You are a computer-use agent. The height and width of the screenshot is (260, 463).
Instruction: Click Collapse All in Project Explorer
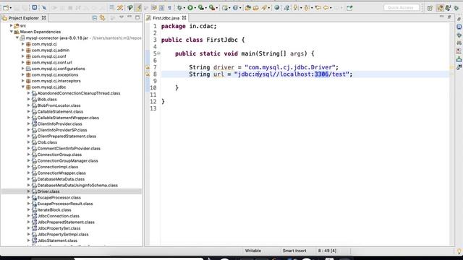pos(95,18)
